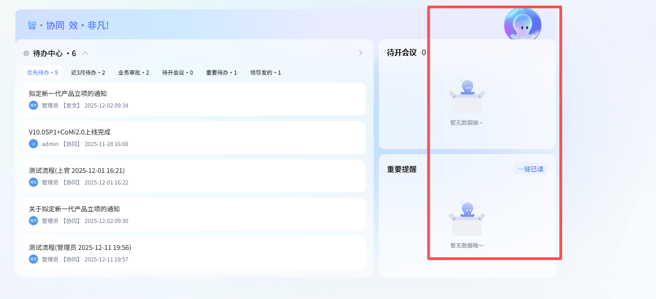Open the 待开会议 tab in 待办中心
Viewport: 656px width, 299px height.
click(177, 73)
